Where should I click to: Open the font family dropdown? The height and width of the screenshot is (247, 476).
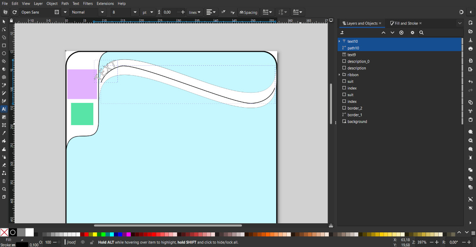(x=65, y=12)
